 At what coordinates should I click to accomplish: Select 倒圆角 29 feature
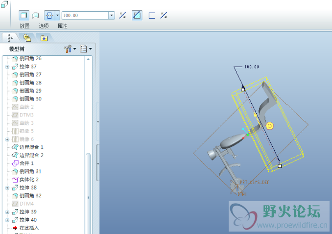[x=30, y=91]
